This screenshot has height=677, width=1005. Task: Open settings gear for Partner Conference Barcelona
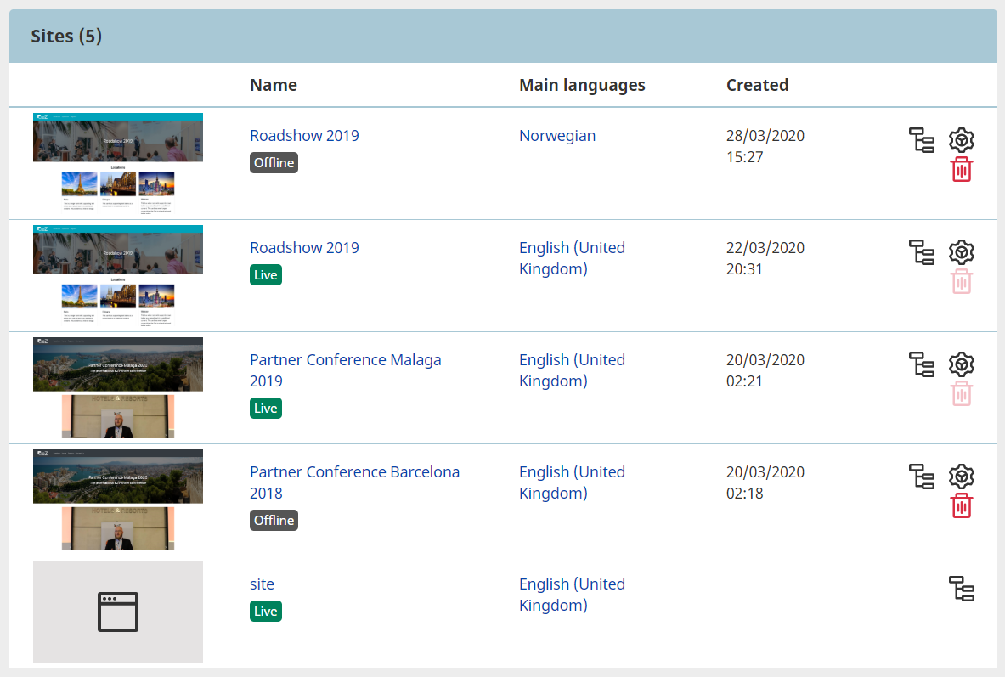[x=962, y=477]
